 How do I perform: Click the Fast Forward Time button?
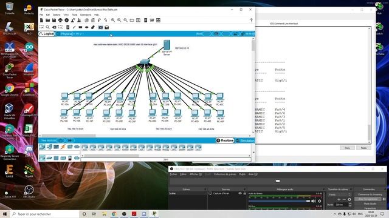tap(70, 140)
